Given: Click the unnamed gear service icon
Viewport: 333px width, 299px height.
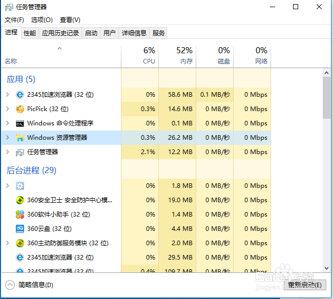Looking at the screenshot, I should (20, 186).
